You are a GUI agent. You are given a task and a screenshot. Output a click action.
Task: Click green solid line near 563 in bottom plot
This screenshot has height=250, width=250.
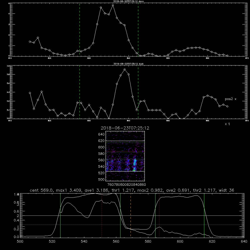(x=120, y=215)
